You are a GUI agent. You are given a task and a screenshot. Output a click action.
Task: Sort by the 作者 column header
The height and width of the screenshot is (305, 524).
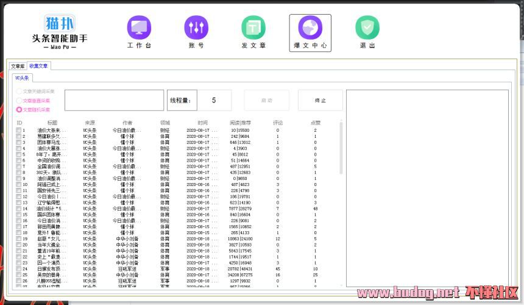pyautogui.click(x=127, y=123)
